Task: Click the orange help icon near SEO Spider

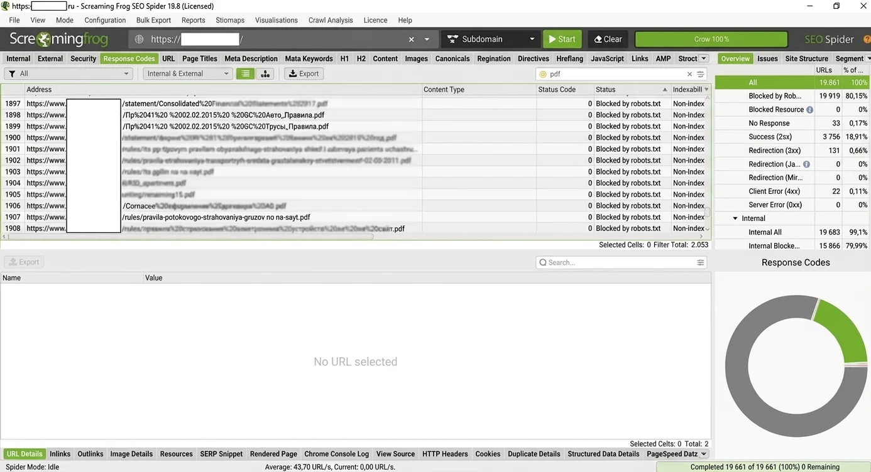Action: pos(867,40)
